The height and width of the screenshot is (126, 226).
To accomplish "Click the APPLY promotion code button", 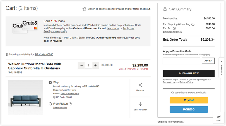I will click(208, 61).
